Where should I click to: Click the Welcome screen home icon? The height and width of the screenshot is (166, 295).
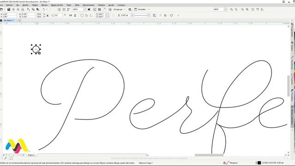(x=1, y=20)
